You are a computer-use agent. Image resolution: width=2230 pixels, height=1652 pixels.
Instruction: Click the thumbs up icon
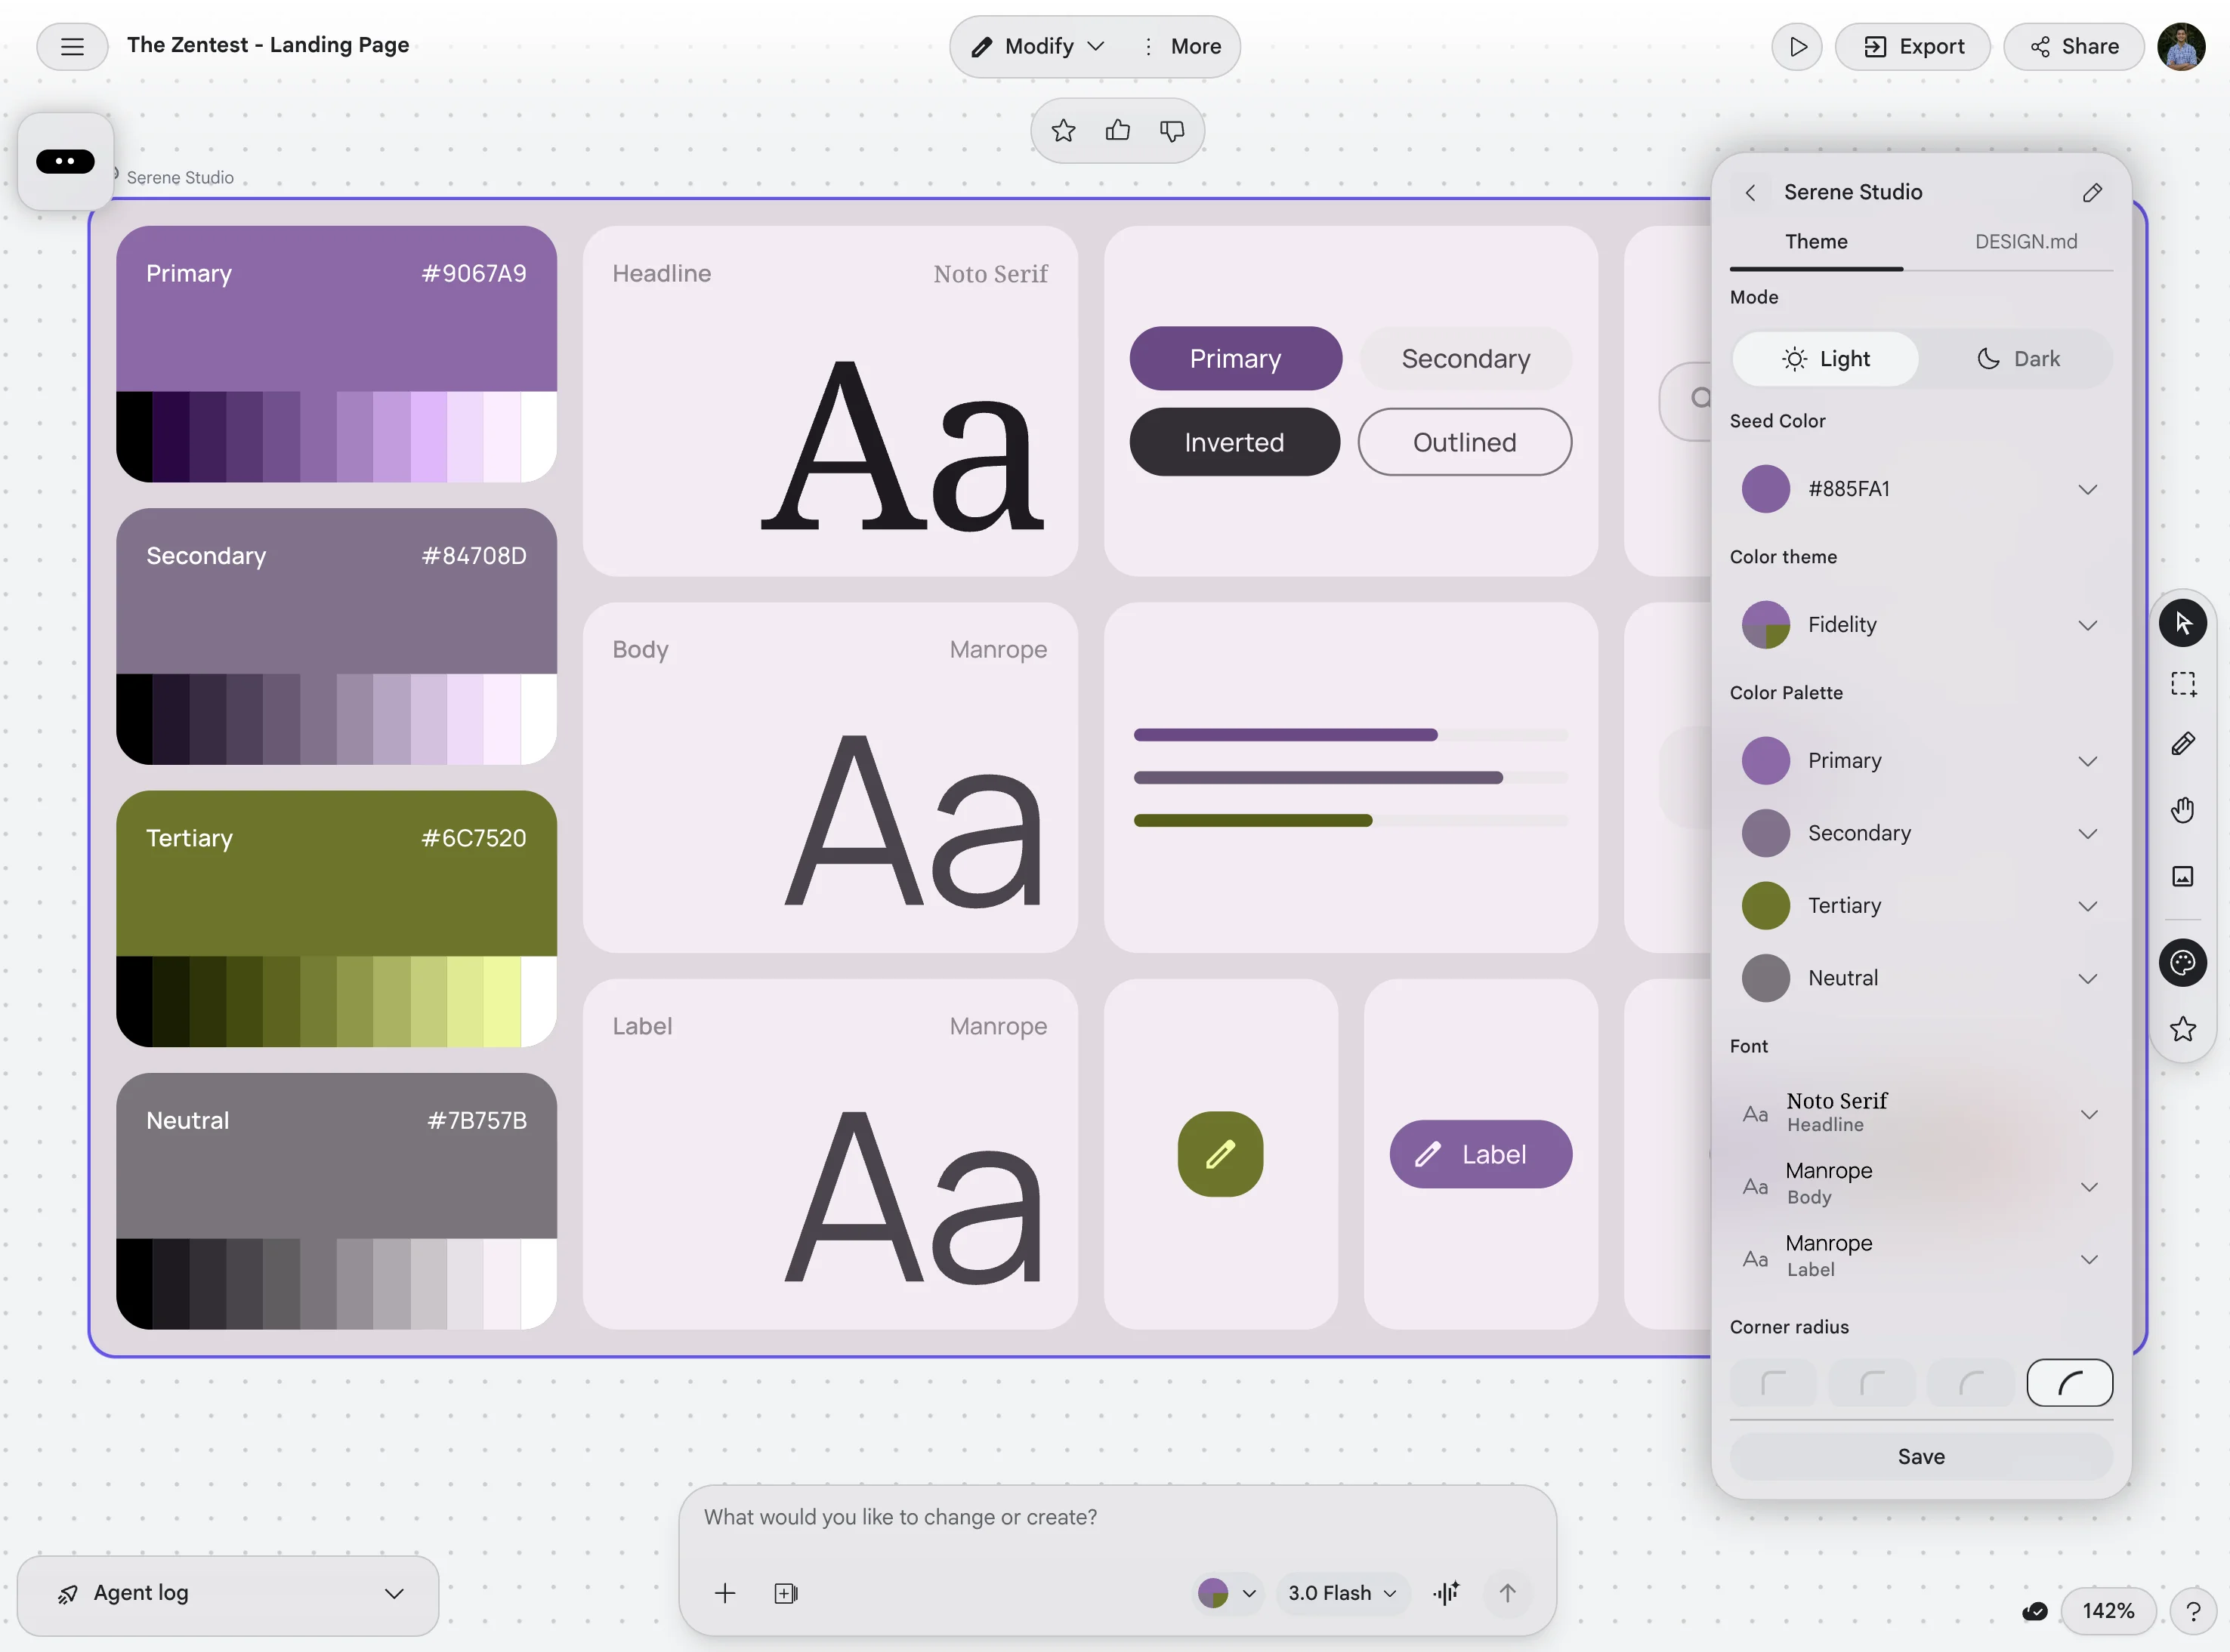pos(1117,130)
